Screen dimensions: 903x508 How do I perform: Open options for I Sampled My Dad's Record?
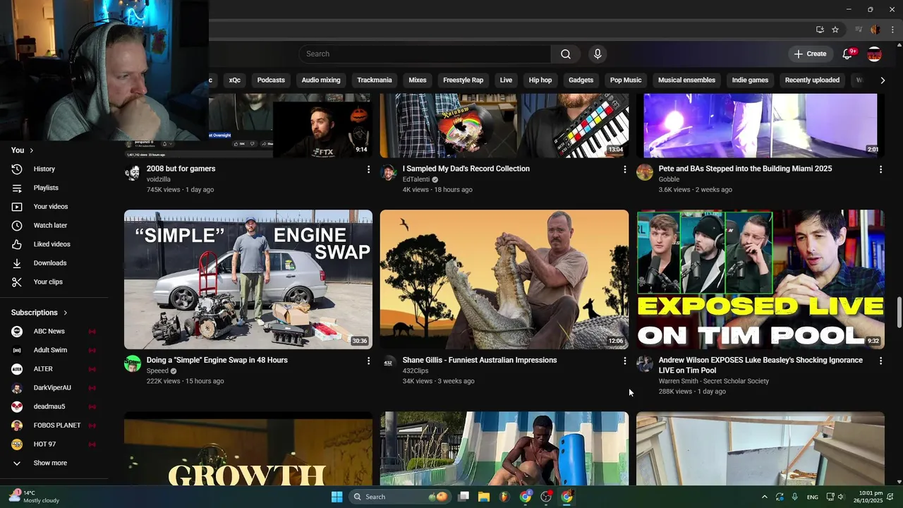(624, 169)
